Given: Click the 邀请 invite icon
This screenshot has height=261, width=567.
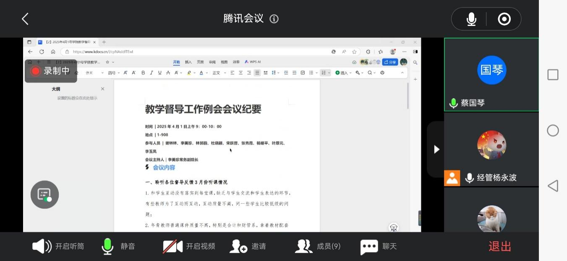Looking at the screenshot, I should click(x=238, y=246).
